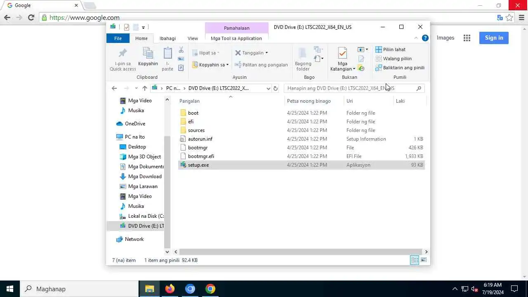Switch to the Ibahagi tab
528x297 pixels.
coord(167,38)
